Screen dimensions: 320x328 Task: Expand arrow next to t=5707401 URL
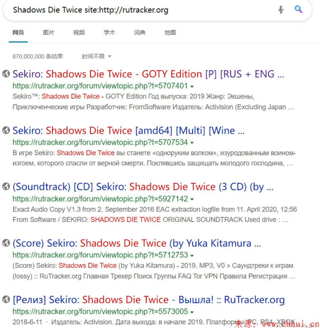[x=192, y=86]
